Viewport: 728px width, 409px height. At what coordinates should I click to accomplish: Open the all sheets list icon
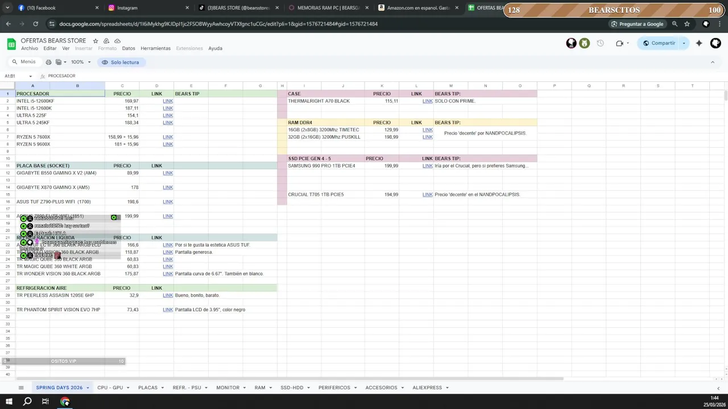point(21,387)
